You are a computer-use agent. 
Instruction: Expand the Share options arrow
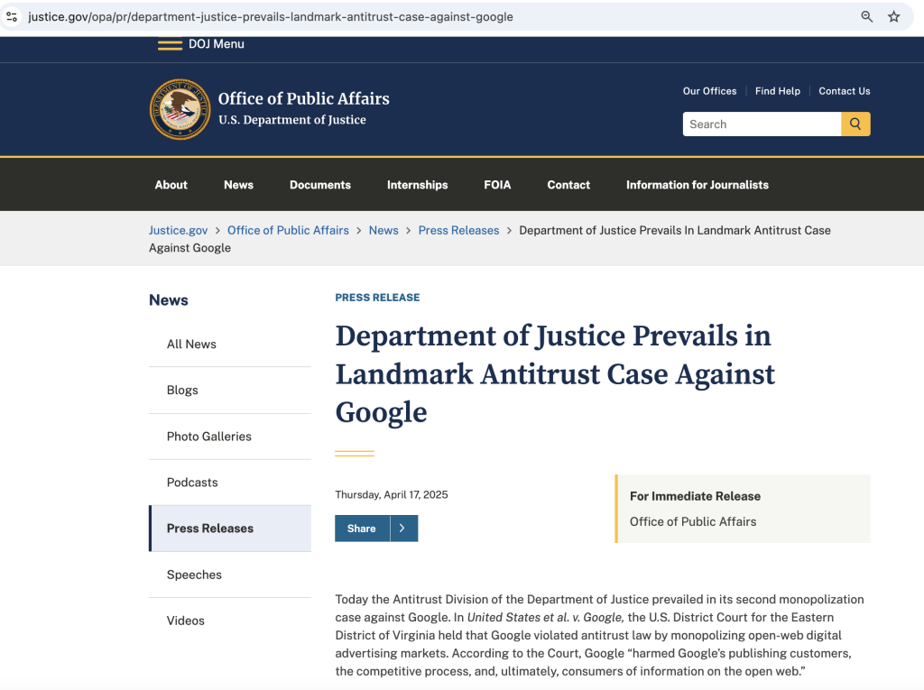click(403, 528)
